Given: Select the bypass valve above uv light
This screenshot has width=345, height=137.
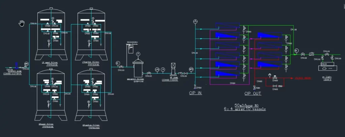Looking at the screenshot, I should [327, 54].
